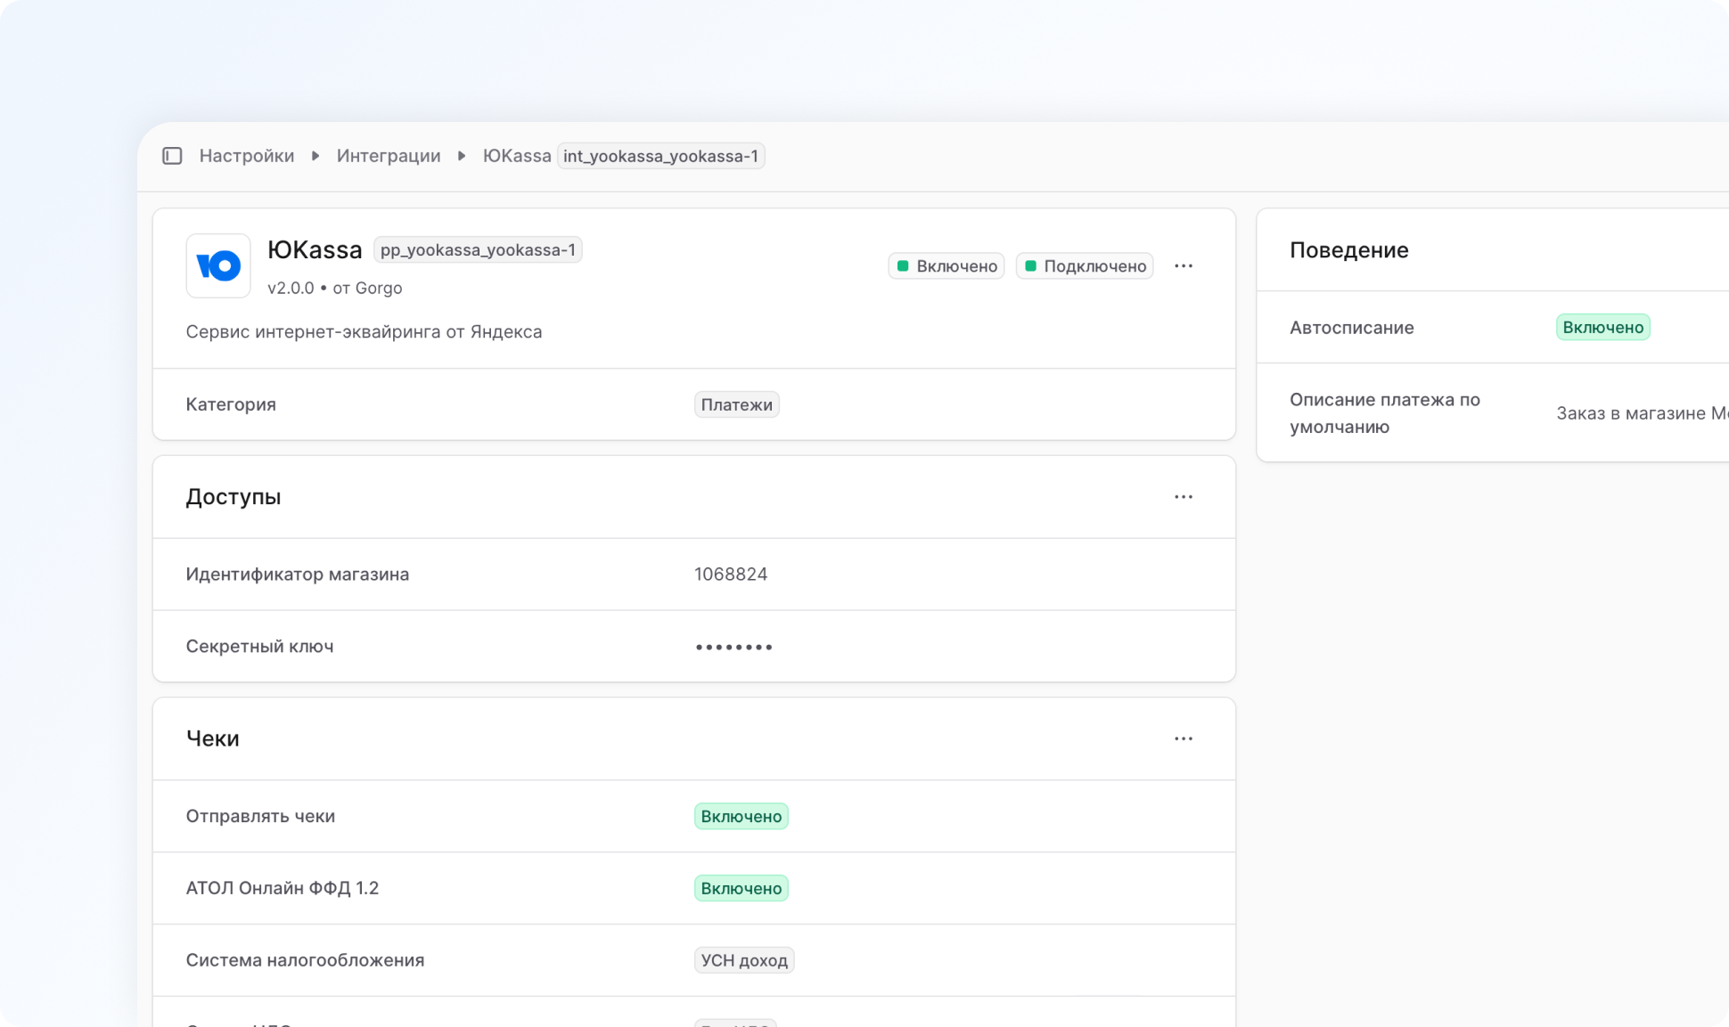The image size is (1729, 1027).
Task: Click the АТОЛ Онлайн ФФД 1.2 Включено badge
Action: click(742, 888)
